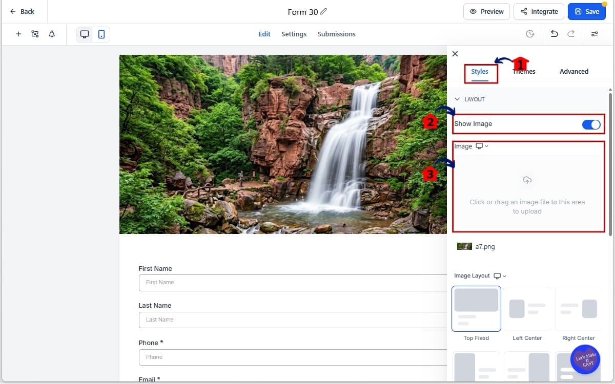This screenshot has height=384, width=615.
Task: Rename Form 30 via the pencil icon
Action: pyautogui.click(x=323, y=11)
